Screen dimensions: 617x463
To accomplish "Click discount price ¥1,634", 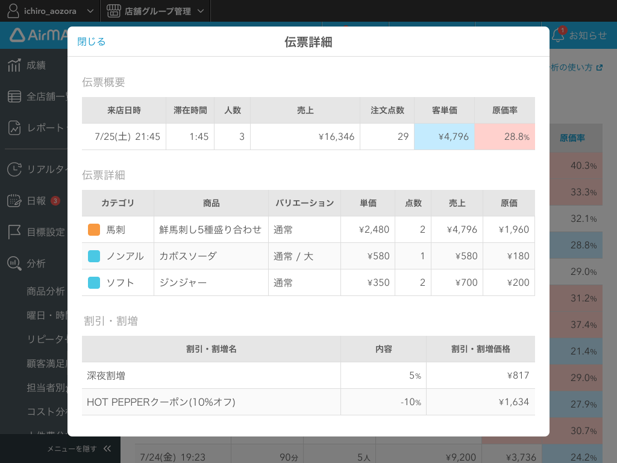I will pyautogui.click(x=513, y=402).
